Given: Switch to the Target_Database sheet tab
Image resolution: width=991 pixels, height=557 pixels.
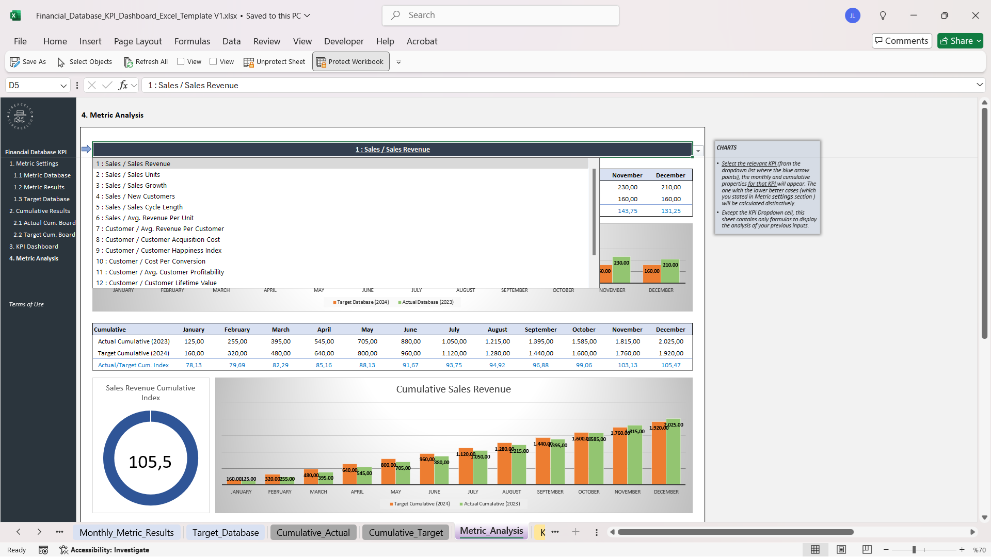Looking at the screenshot, I should tap(226, 532).
